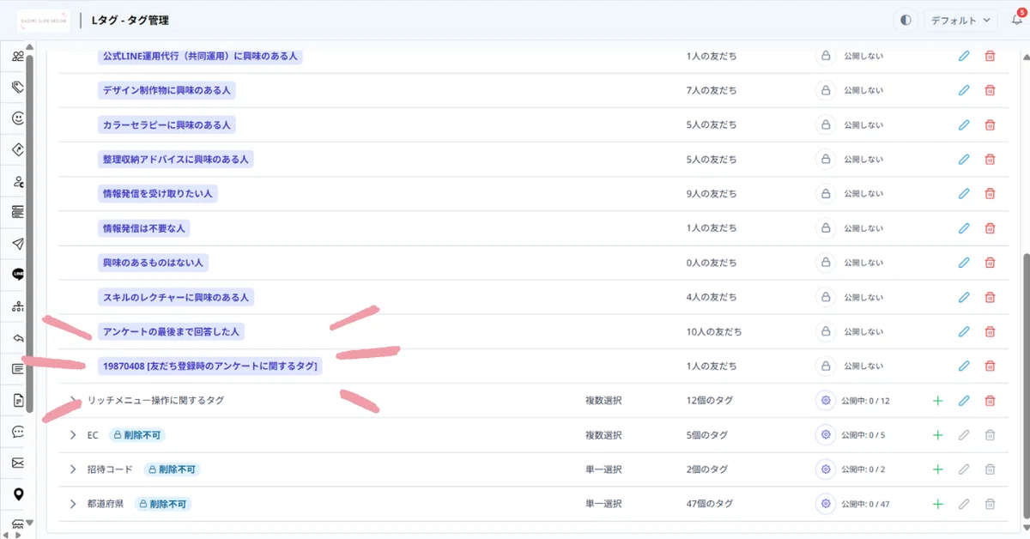The height and width of the screenshot is (539, 1030).
Task: Open settings gear for 都道府県 group
Action: pos(826,503)
